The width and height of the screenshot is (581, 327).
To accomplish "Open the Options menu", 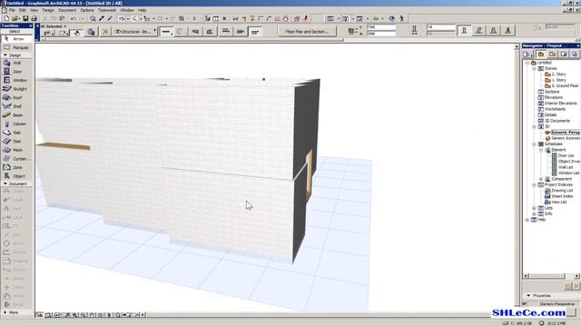I will point(87,10).
